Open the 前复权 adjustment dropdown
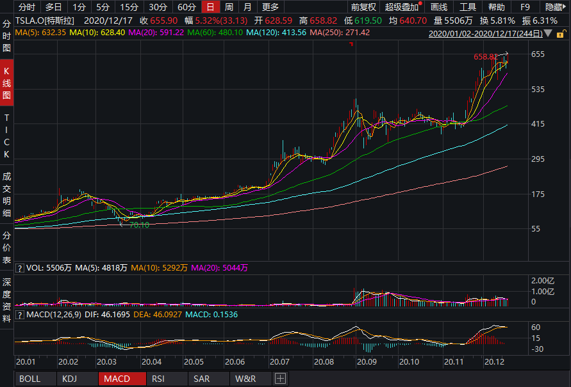Screen dimensions: 571x387 pyautogui.click(x=363, y=7)
